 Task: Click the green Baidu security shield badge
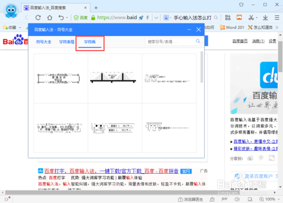[x=80, y=17]
